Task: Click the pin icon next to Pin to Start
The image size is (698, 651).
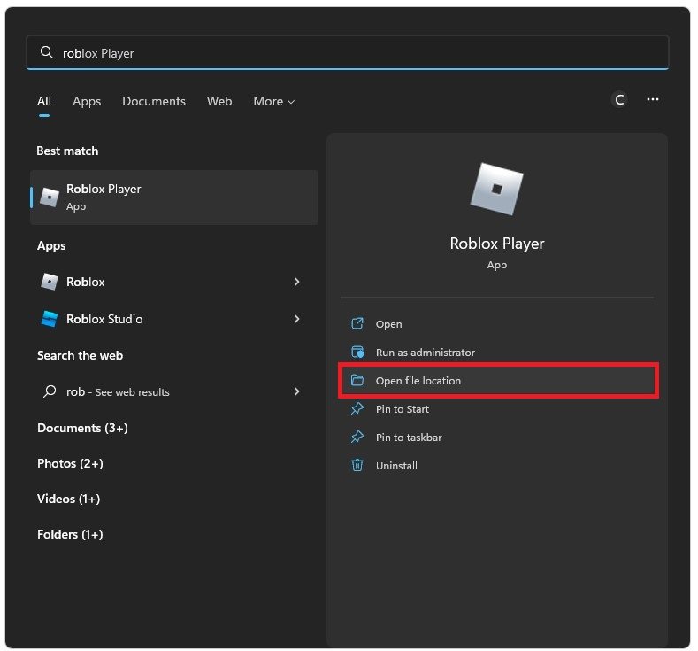Action: 357,409
